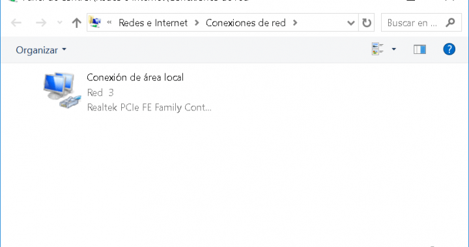Change the view layout icon

(377, 49)
